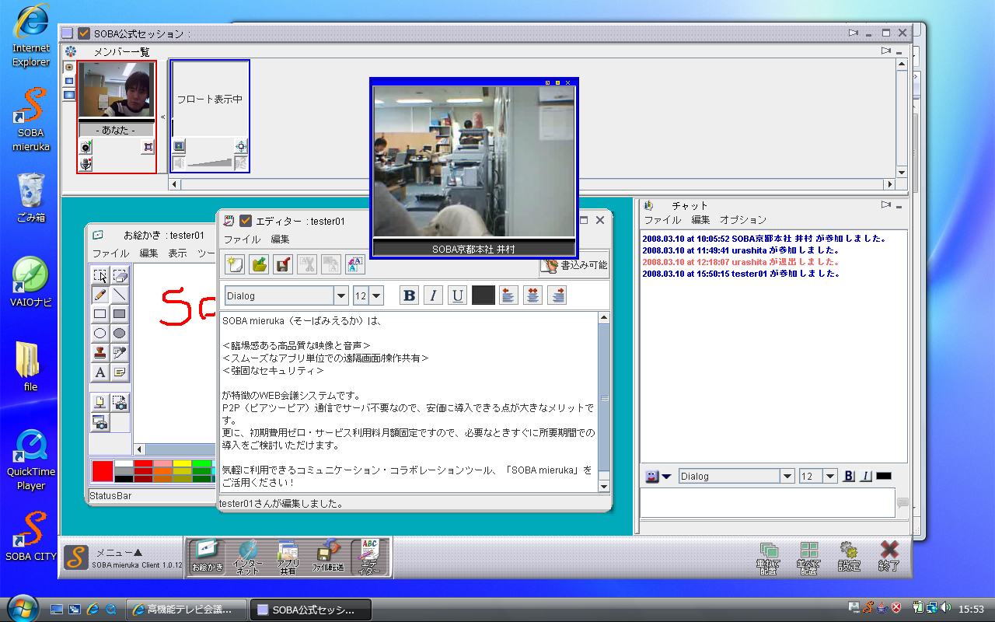Toggle Bold in editor toolbar
This screenshot has height=622, width=995.
click(x=409, y=295)
